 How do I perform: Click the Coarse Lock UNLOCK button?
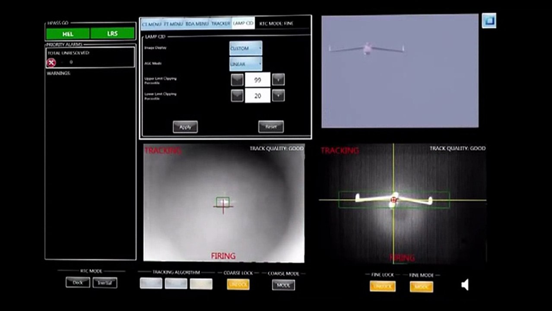click(238, 284)
